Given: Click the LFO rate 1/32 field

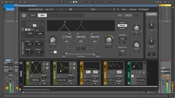Looking at the screenshot, I should click(30, 33).
